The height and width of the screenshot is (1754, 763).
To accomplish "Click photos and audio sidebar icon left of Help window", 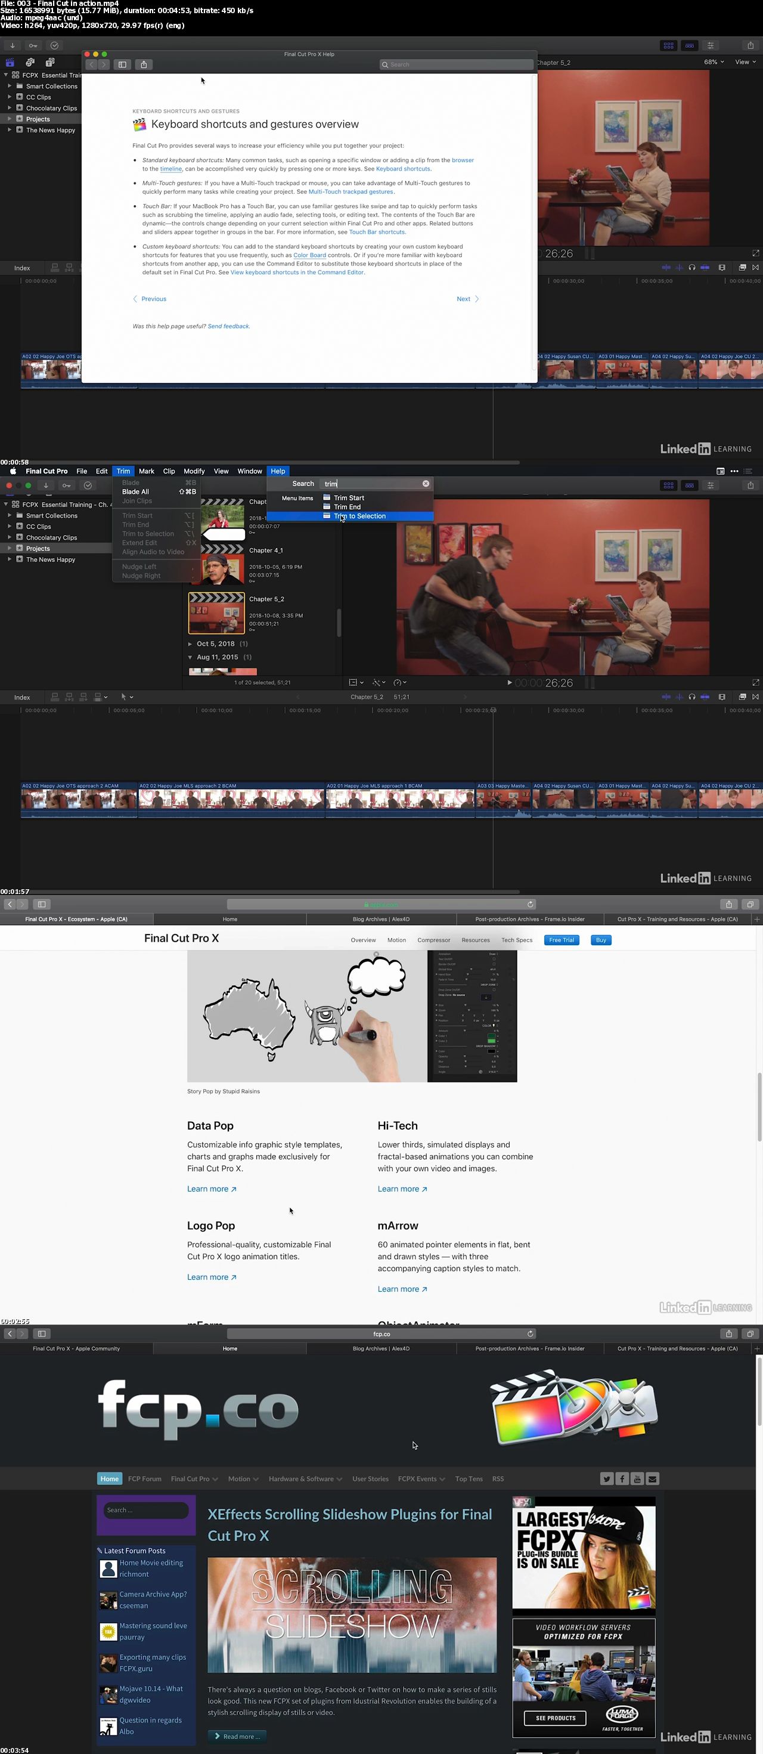I will (x=30, y=63).
